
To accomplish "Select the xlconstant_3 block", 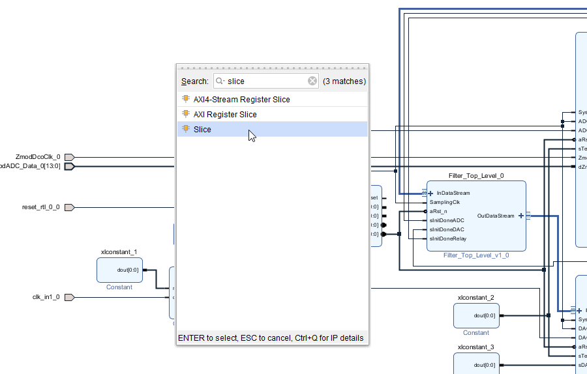I will (x=476, y=364).
